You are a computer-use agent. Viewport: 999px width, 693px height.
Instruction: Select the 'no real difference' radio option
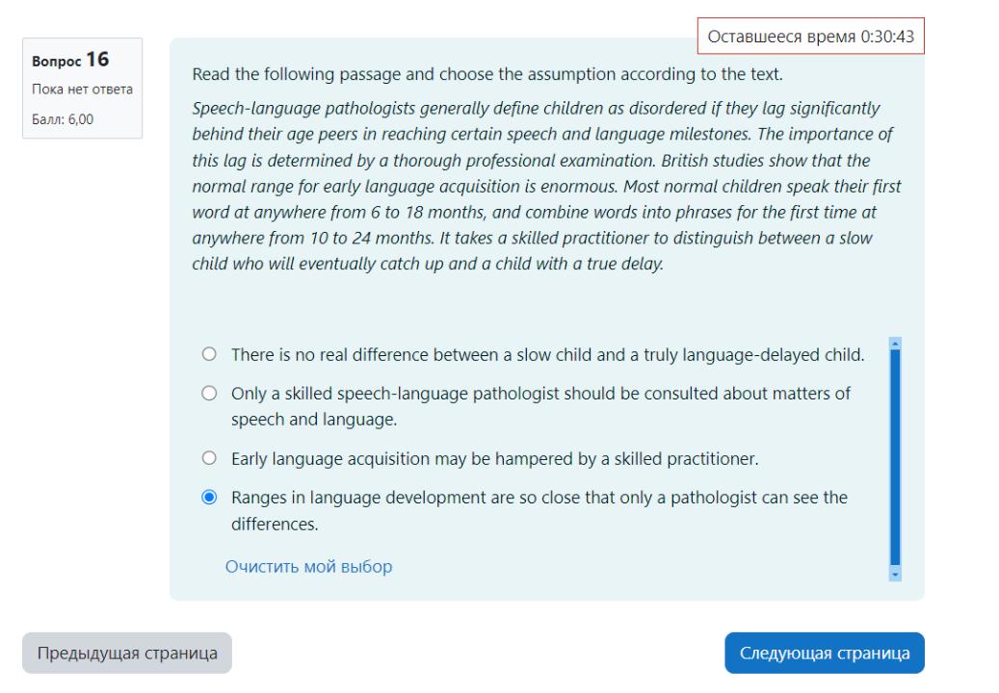[x=209, y=354]
